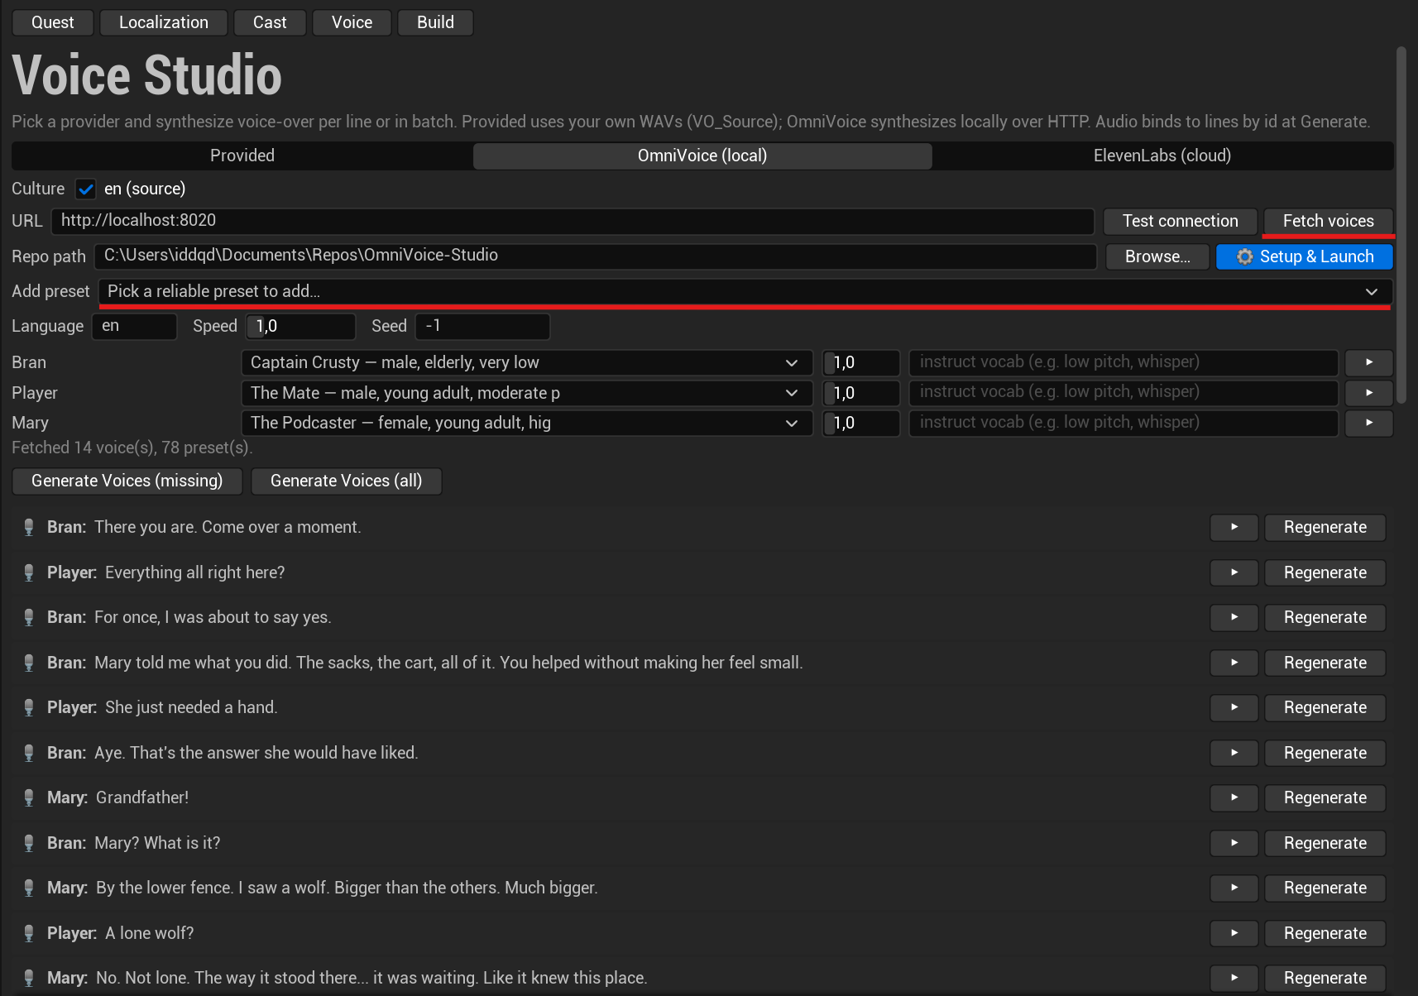Play line "Aye. That's the answer she would have liked."
The width and height of the screenshot is (1418, 996).
(1234, 753)
